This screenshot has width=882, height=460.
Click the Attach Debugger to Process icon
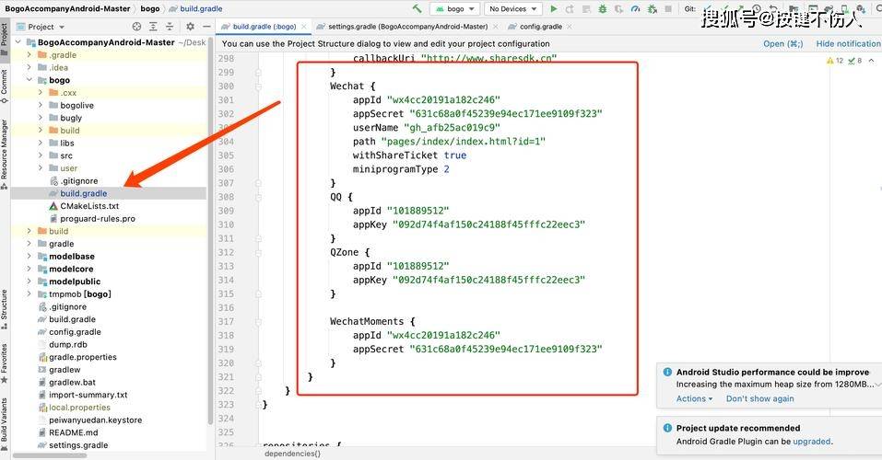[x=652, y=9]
